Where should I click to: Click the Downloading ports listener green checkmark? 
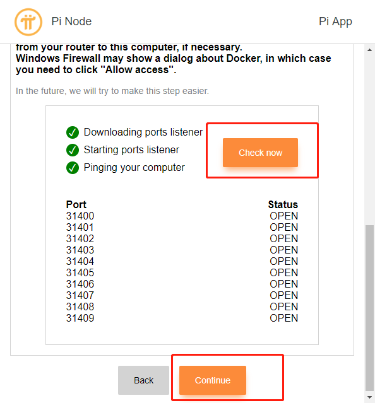point(73,132)
